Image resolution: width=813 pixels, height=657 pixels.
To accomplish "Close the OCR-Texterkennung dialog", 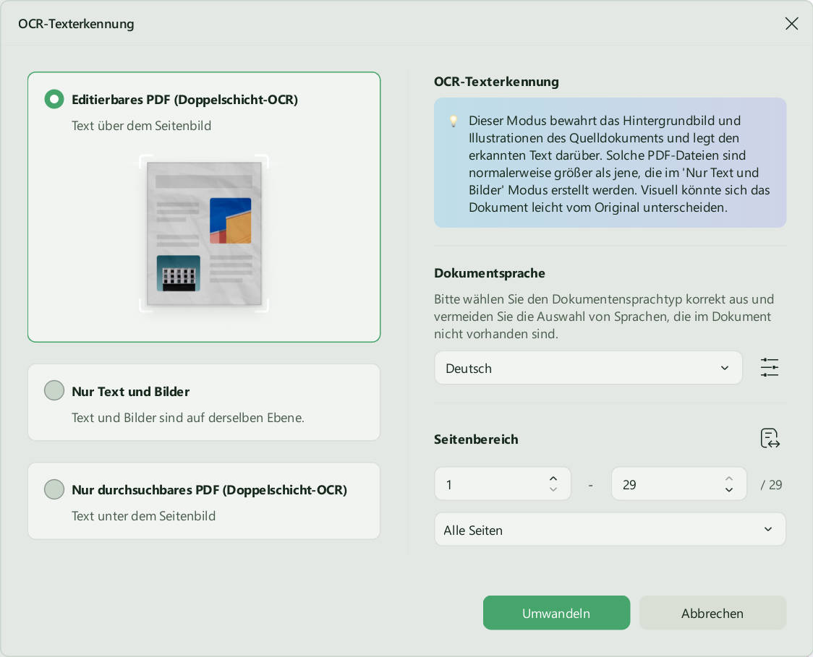I will coord(791,24).
